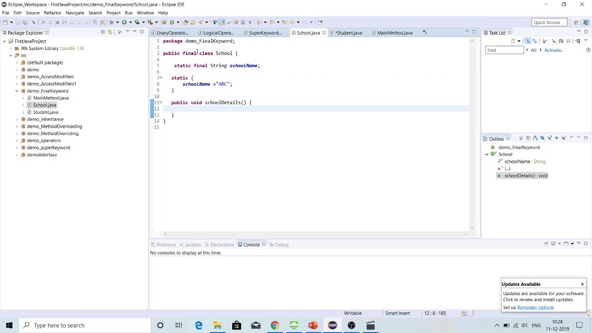Click the Run green play toolbar icon
The height and width of the screenshot is (333, 592).
point(124,22)
